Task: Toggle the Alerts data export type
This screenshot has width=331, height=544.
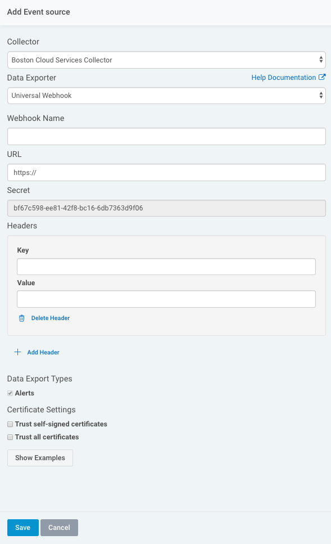Action: pyautogui.click(x=10, y=393)
